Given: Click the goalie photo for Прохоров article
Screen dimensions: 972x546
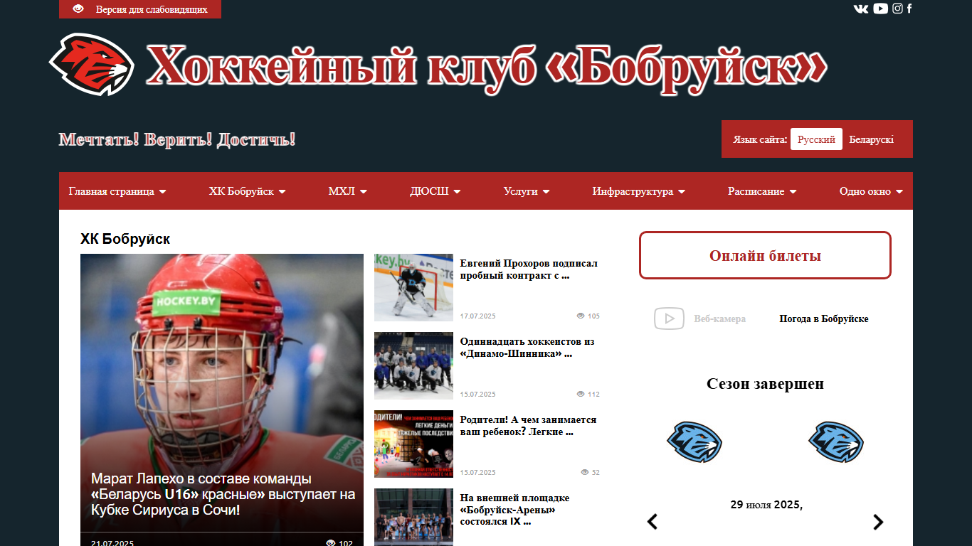Looking at the screenshot, I should [x=413, y=287].
